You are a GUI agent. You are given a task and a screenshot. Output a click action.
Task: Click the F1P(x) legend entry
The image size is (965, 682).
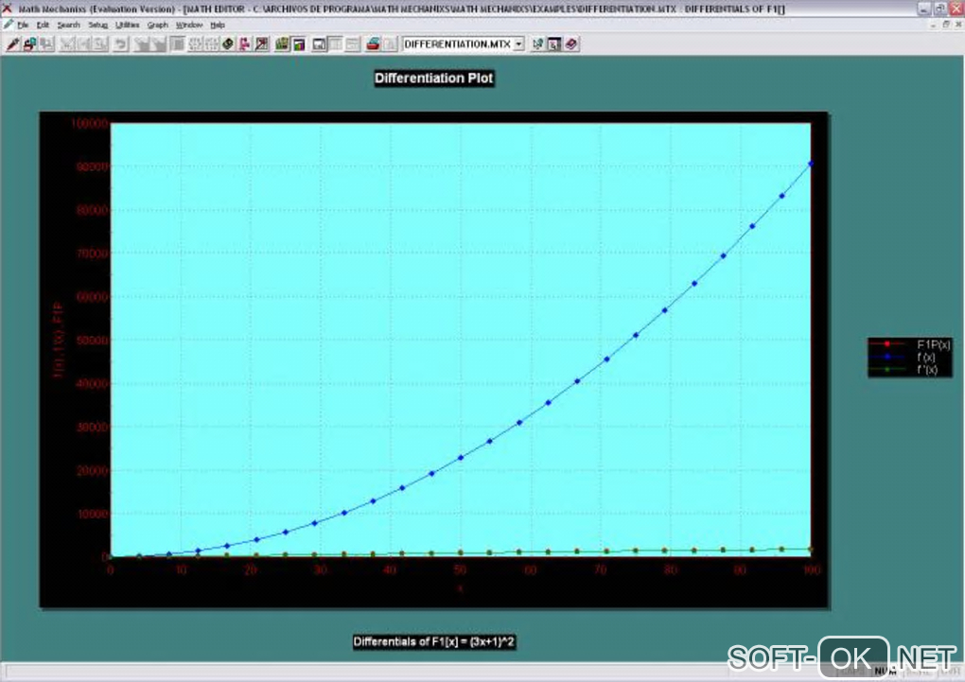pyautogui.click(x=909, y=344)
